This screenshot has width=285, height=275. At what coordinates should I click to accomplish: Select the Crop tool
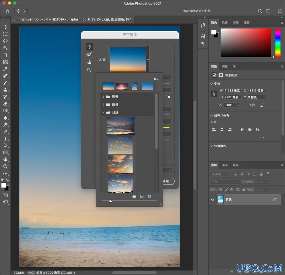(5, 55)
